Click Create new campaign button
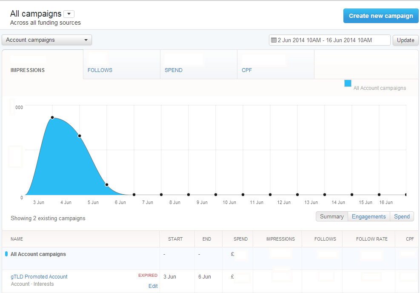 (380, 16)
